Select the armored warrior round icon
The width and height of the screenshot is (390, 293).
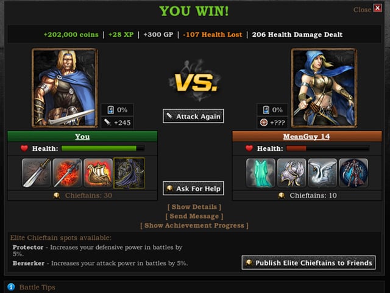pyautogui.click(x=353, y=173)
